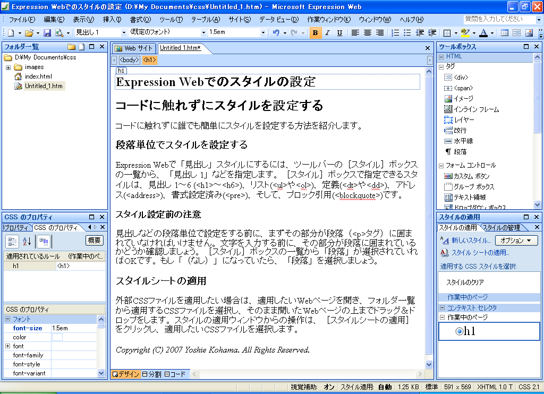Viewport: 544px width, 394px height.
Task: Preview in browser toolbar icon
Action: [x=59, y=32]
